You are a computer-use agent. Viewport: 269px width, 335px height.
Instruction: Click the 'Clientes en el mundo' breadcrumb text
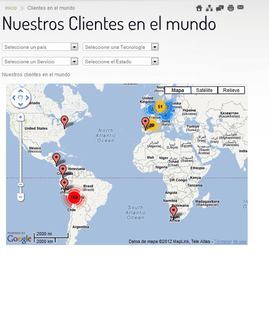click(51, 8)
